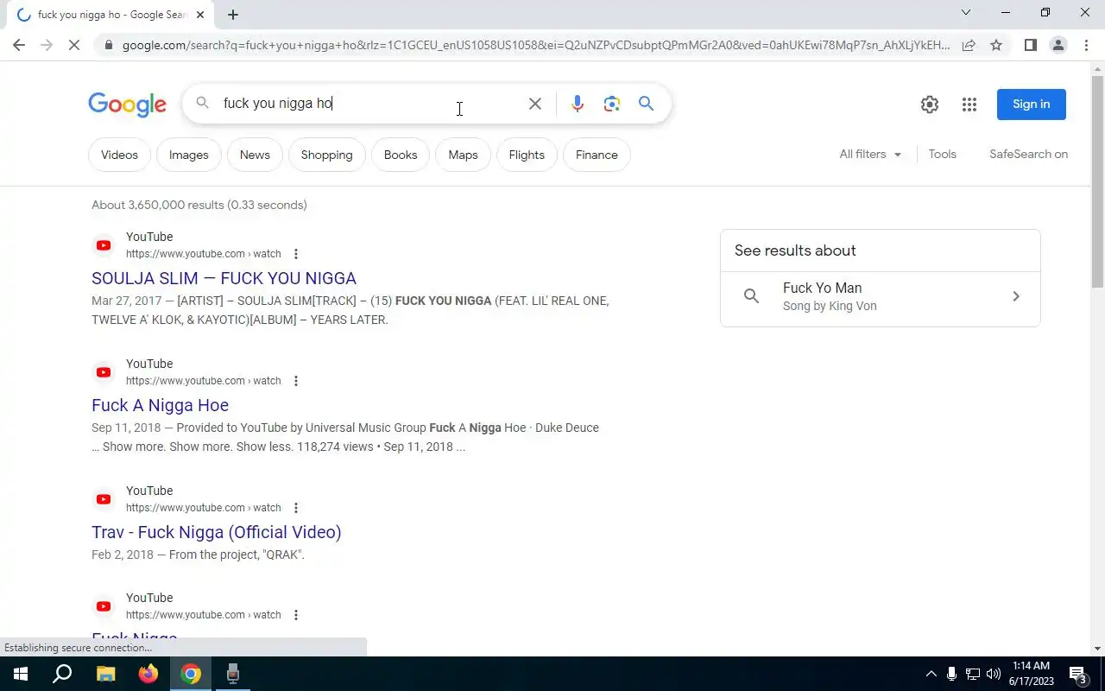This screenshot has width=1105, height=691.
Task: Open the Trav Official Video result
Action: click(x=216, y=532)
